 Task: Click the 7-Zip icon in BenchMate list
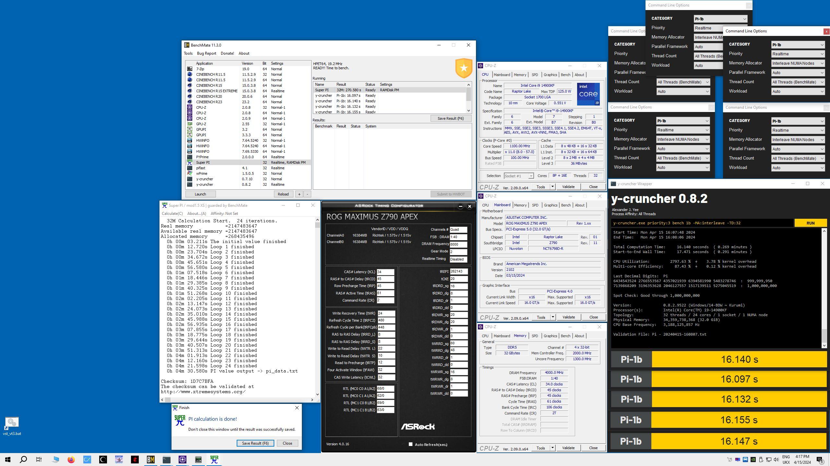(190, 69)
